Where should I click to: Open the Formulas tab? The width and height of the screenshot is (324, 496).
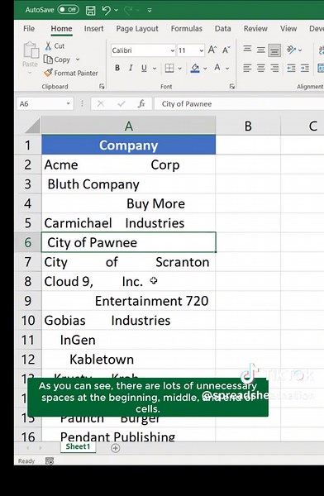coord(186,28)
